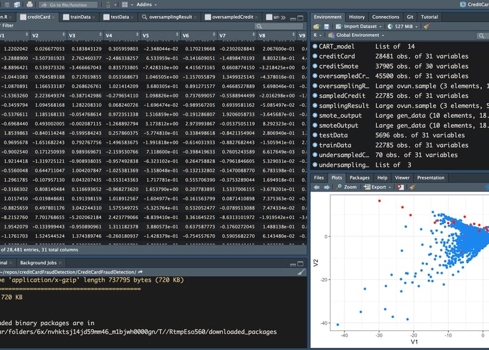Open the Packages tab
Viewport: 489px width, 350px height.
point(359,178)
